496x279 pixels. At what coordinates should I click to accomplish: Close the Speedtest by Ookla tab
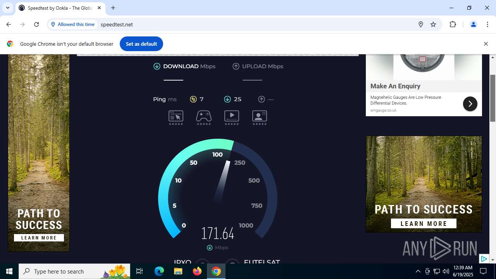coord(99,8)
